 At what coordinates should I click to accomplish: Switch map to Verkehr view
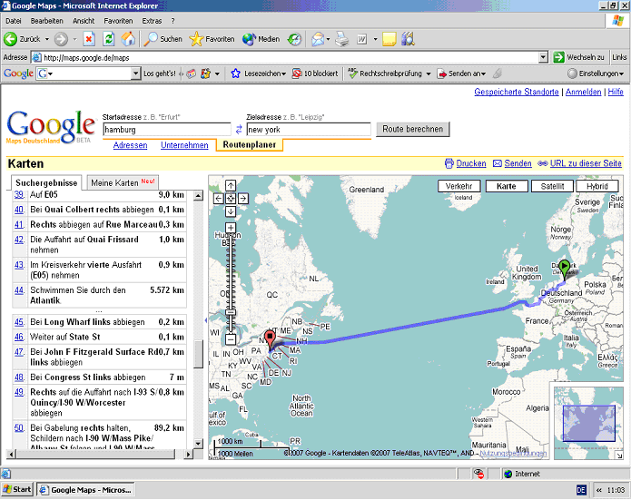point(458,186)
